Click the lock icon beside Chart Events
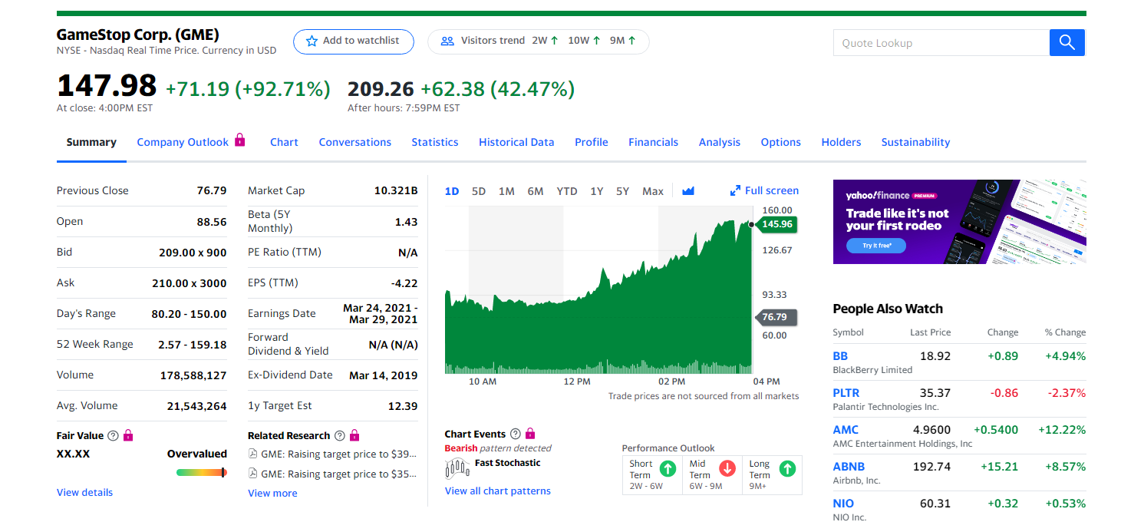Image resolution: width=1144 pixels, height=522 pixels. click(x=530, y=434)
